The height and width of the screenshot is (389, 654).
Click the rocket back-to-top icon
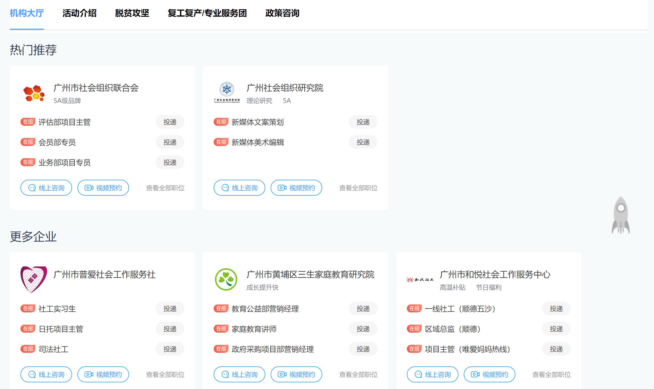tap(621, 215)
